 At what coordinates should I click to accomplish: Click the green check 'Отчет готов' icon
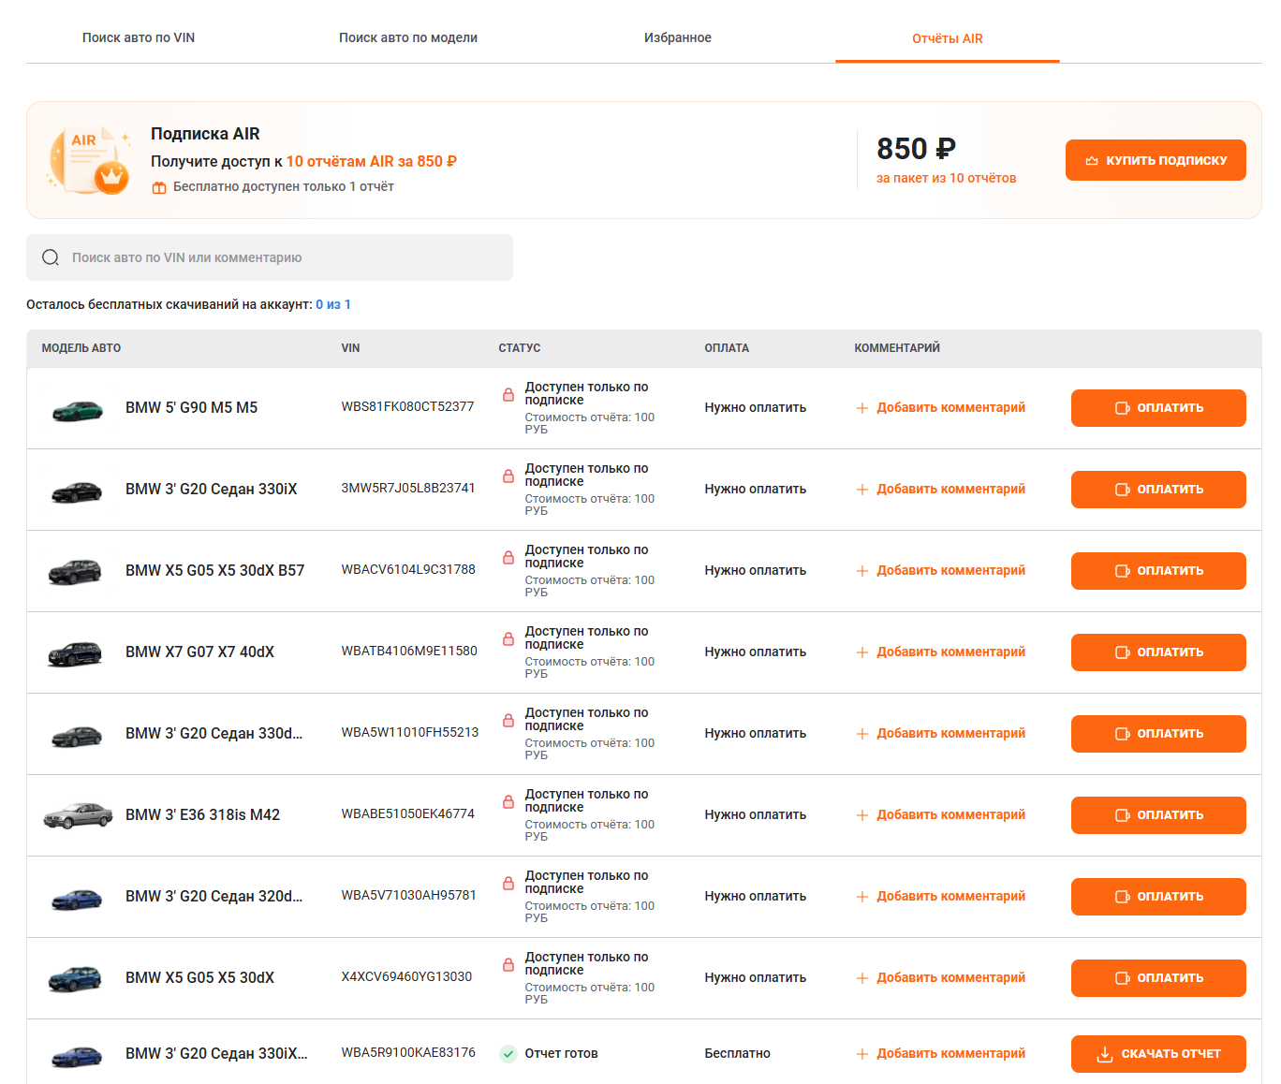508,1054
